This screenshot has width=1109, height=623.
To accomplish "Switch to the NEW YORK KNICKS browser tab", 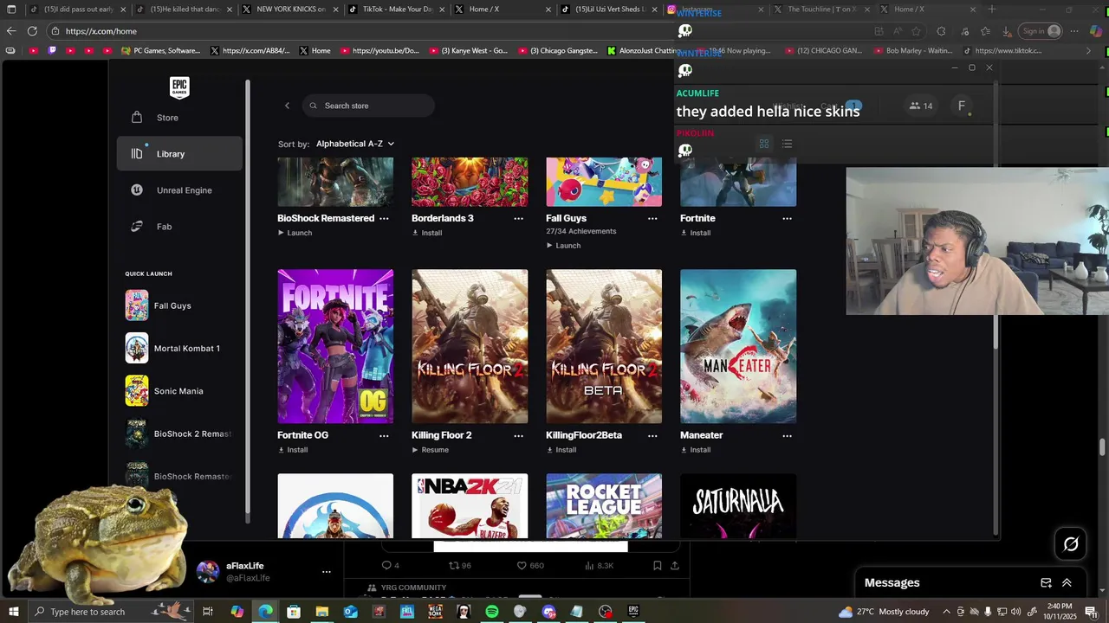I will [290, 10].
